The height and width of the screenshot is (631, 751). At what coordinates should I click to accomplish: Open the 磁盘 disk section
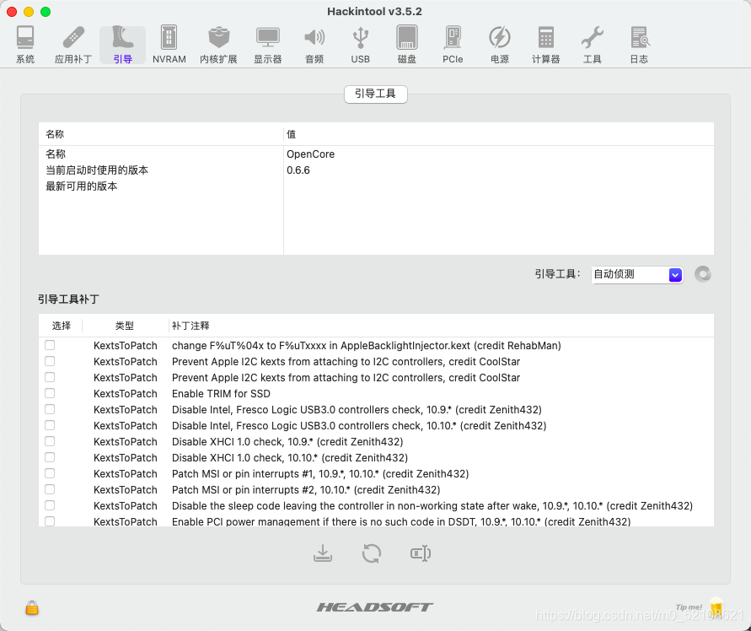point(406,45)
